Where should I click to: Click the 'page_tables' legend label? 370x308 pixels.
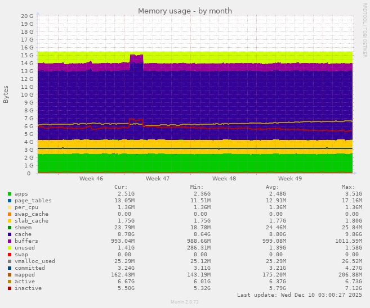(x=33, y=201)
